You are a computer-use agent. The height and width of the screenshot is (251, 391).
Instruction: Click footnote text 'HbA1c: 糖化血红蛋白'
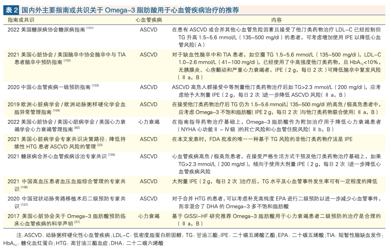click(29, 243)
